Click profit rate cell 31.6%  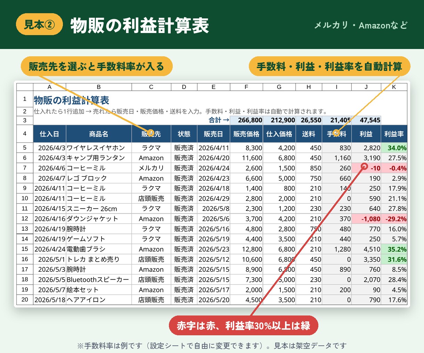[x=394, y=259]
